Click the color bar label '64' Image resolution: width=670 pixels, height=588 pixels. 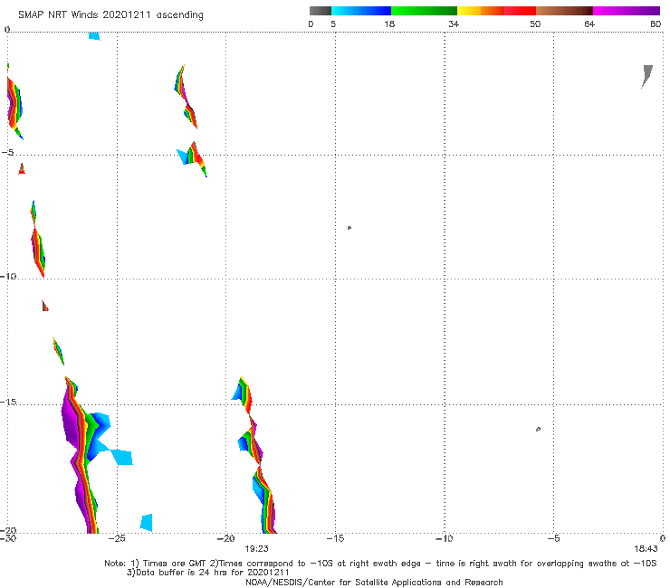[x=589, y=24]
